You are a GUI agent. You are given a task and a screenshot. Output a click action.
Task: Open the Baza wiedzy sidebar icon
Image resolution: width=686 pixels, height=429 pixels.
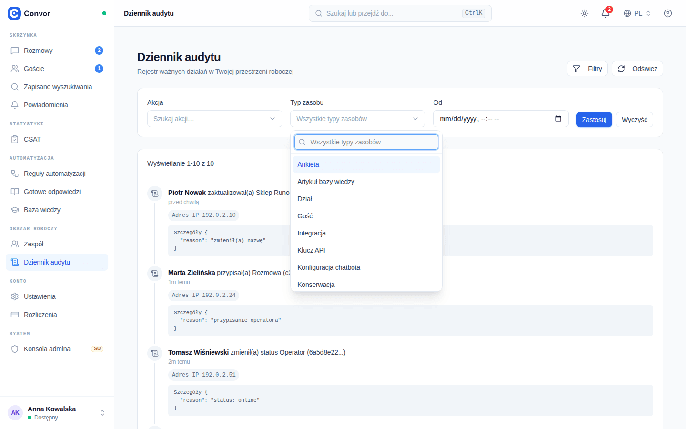coord(15,210)
